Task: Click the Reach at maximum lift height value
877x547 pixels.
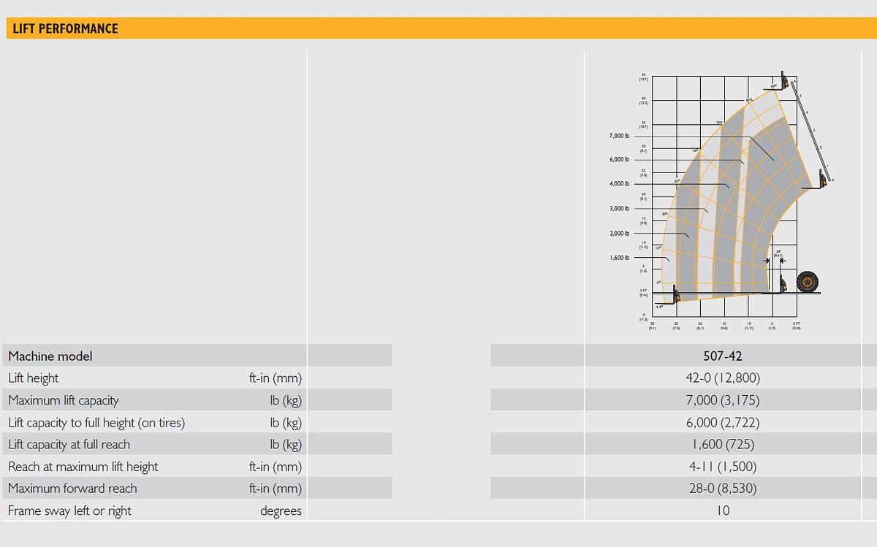Action: 722,467
